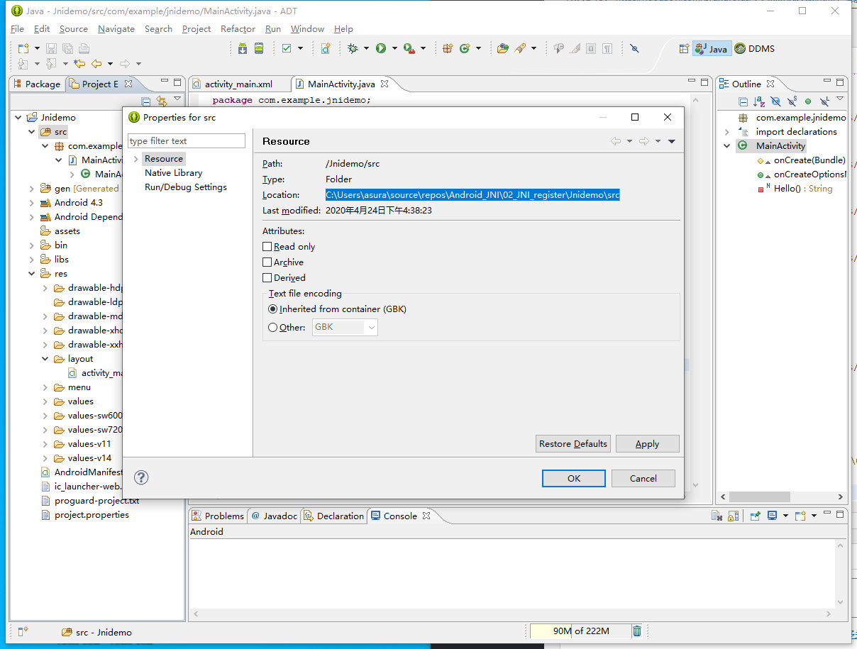Viewport: 857px width, 649px height.
Task: Click the Run green play toolbar icon
Action: (381, 48)
